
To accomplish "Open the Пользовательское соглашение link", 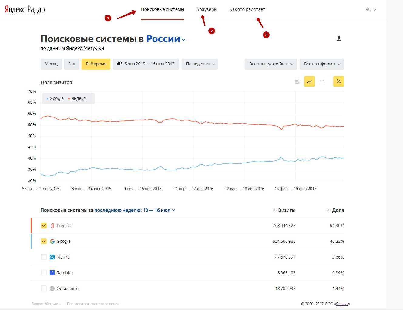I will (93, 304).
